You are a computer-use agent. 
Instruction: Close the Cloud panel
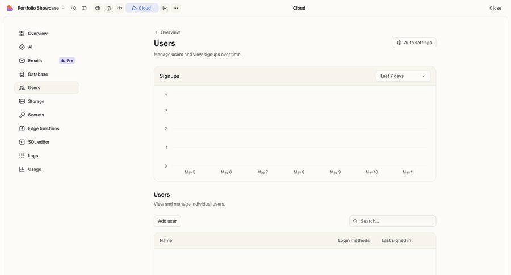(495, 8)
